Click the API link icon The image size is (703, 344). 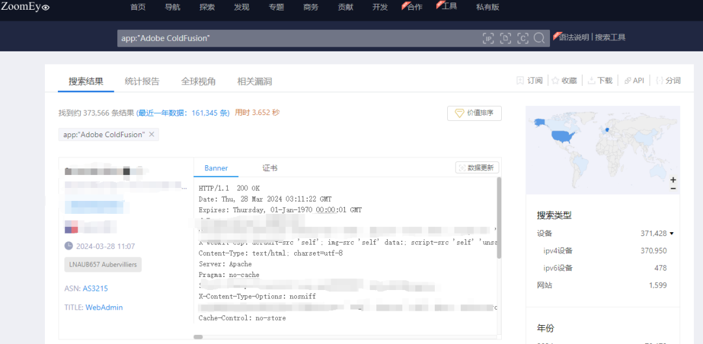coord(627,81)
